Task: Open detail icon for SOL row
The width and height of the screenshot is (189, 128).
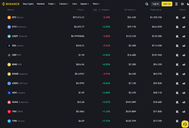Action: point(177,46)
